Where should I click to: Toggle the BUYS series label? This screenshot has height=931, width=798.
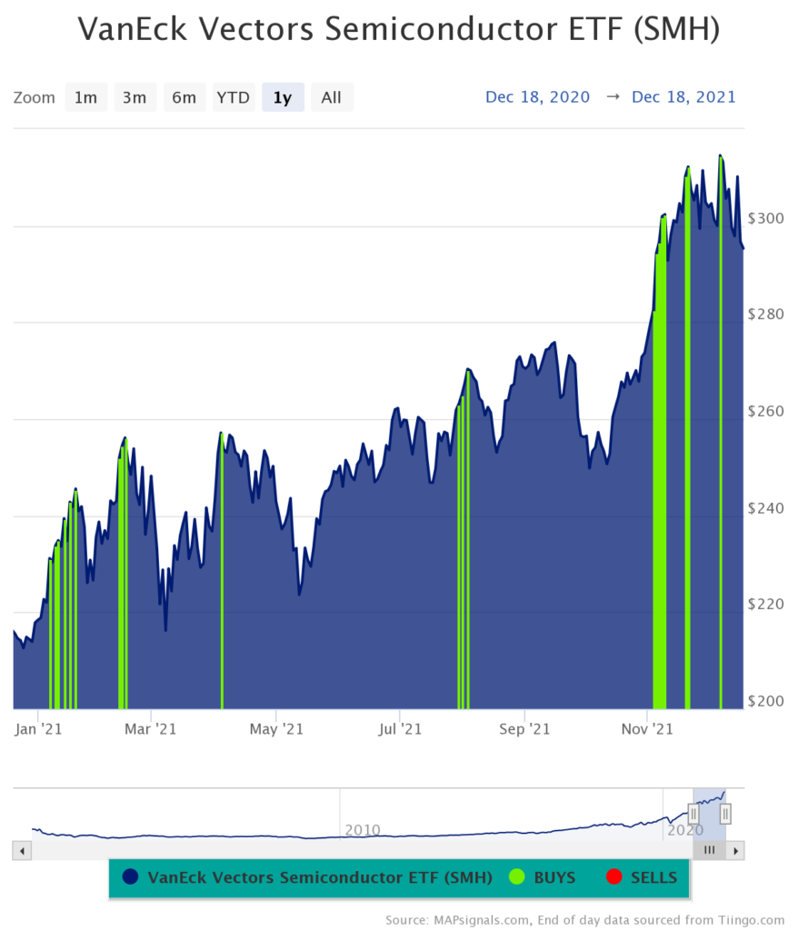[x=554, y=877]
